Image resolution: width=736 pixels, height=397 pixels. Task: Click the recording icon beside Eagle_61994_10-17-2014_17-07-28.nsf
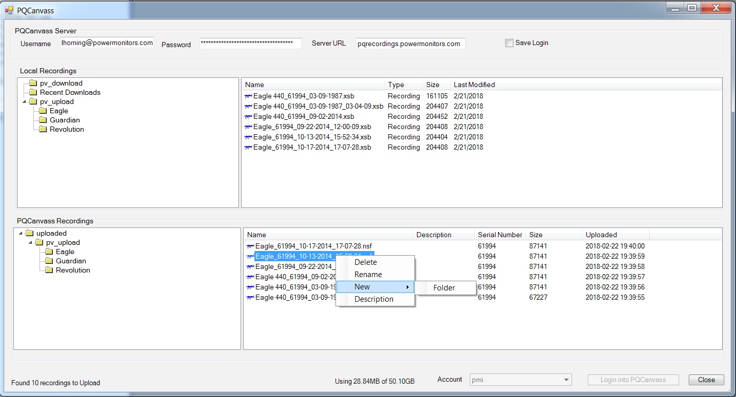pyautogui.click(x=251, y=246)
